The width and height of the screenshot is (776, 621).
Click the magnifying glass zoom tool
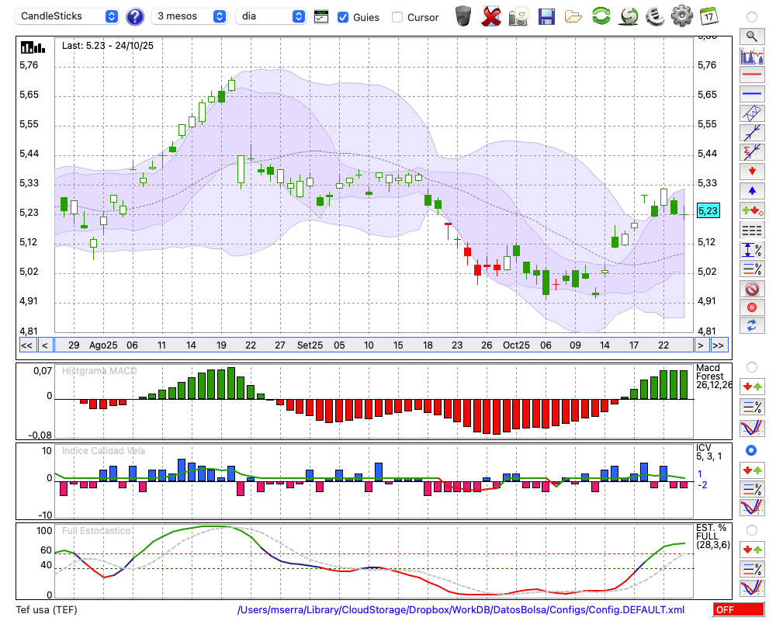click(751, 36)
